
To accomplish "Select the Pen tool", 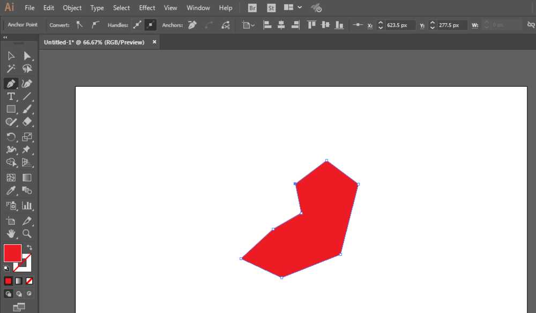I will point(10,83).
